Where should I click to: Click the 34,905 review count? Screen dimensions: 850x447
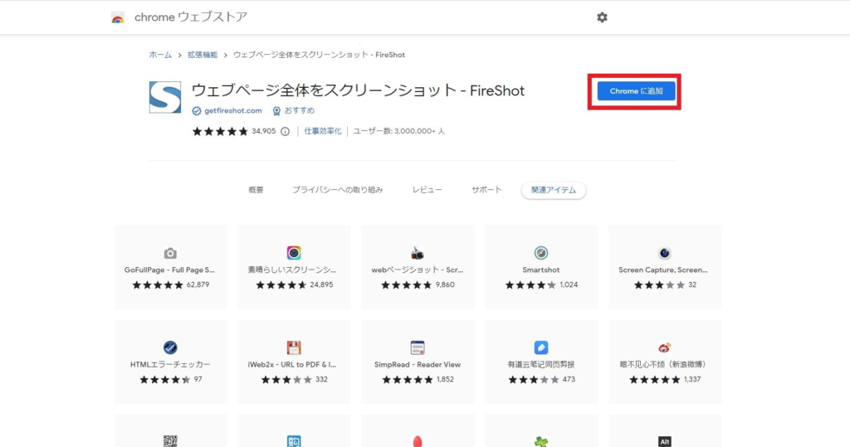click(x=263, y=131)
